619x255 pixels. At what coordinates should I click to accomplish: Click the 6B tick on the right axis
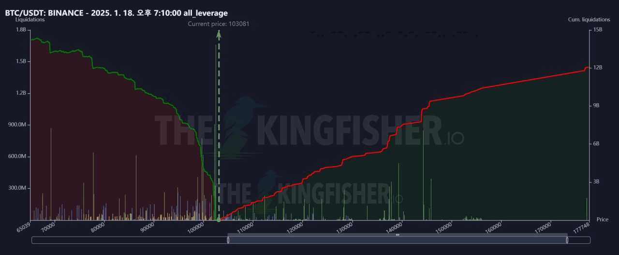coord(596,144)
